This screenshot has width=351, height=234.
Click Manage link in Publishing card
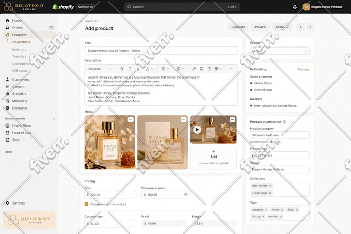click(x=304, y=69)
